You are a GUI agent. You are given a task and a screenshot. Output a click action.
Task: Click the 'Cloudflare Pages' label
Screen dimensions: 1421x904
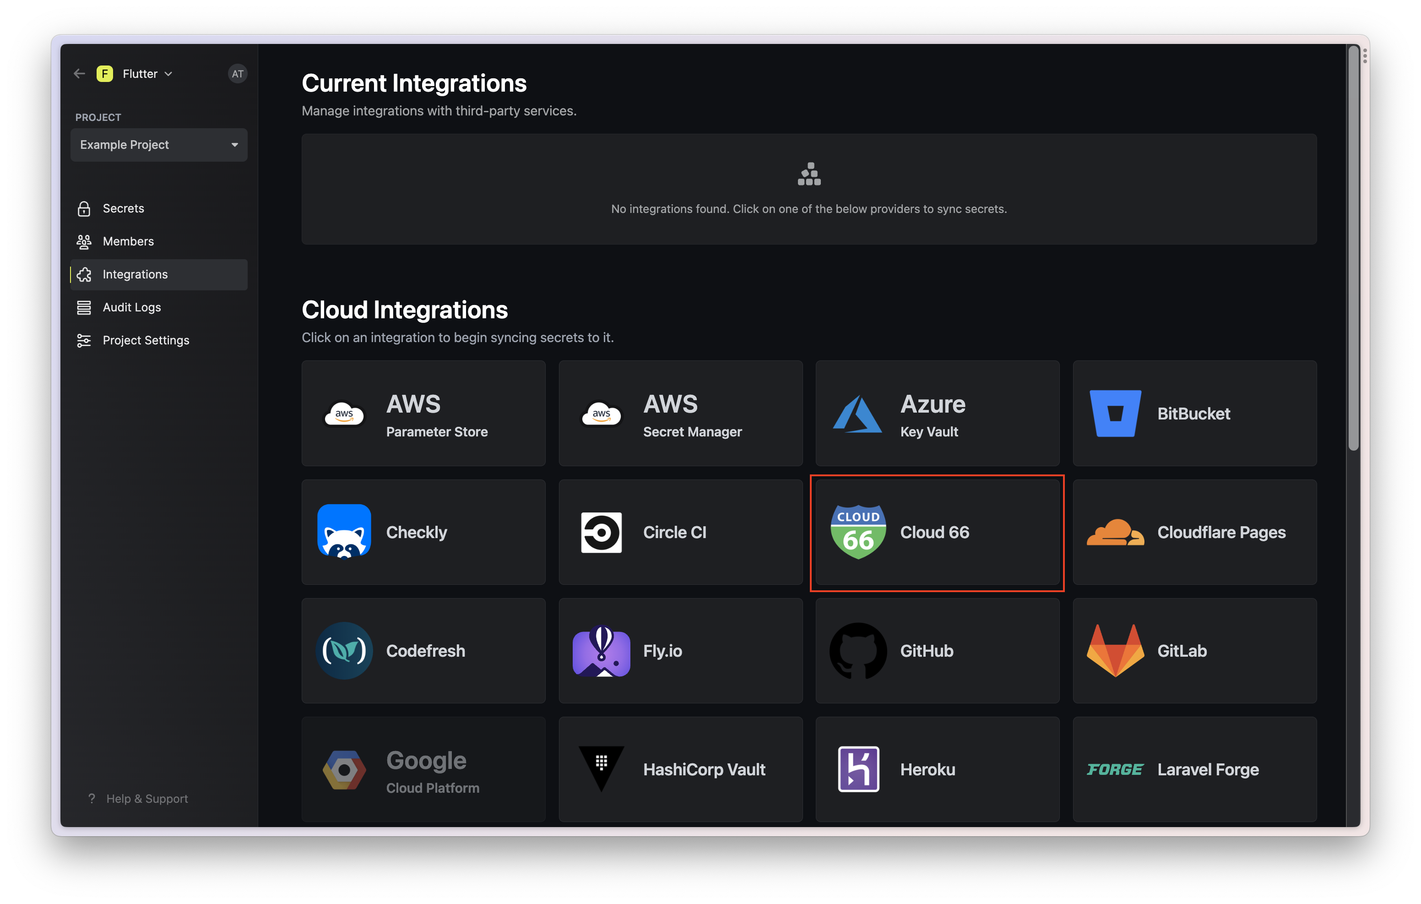point(1221,532)
